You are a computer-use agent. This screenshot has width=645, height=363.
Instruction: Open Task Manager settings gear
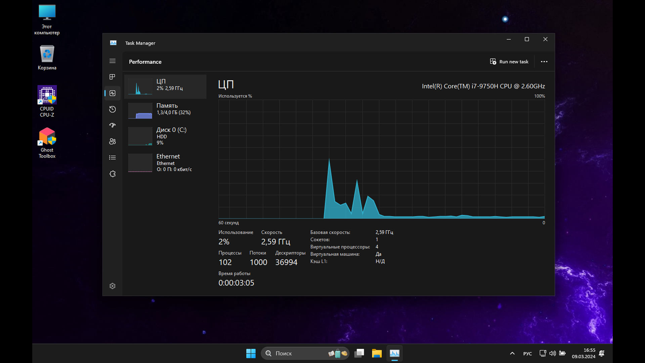(x=112, y=286)
